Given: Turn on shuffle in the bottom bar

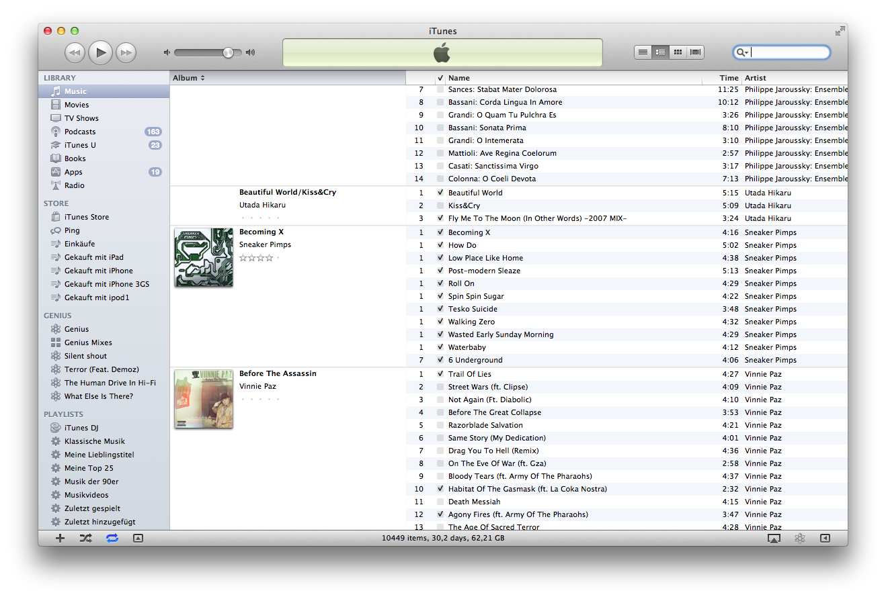Looking at the screenshot, I should pos(86,538).
